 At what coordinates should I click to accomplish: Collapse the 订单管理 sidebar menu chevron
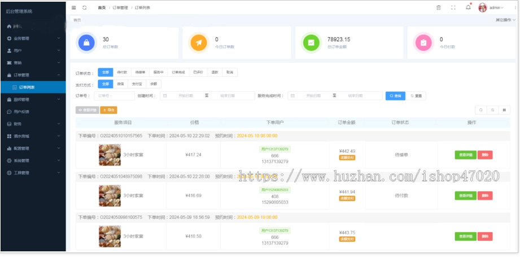click(59, 75)
